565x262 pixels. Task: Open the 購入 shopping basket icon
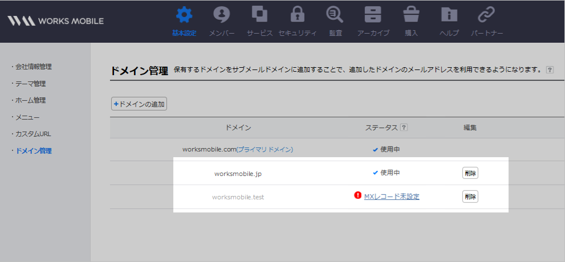click(x=411, y=14)
